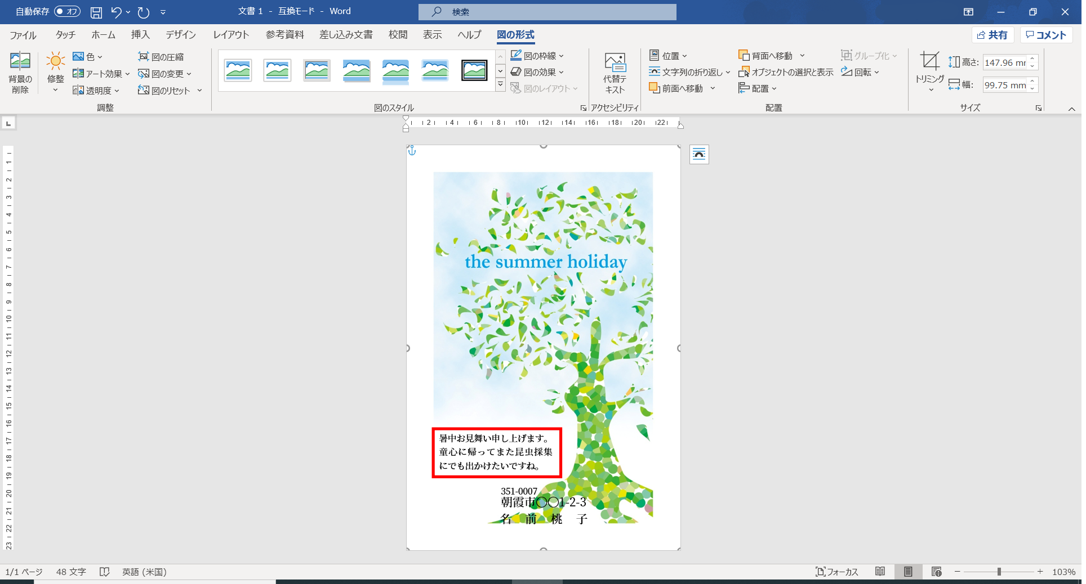This screenshot has height=584, width=1086.
Task: Click the Save icon in title bar
Action: coord(96,12)
